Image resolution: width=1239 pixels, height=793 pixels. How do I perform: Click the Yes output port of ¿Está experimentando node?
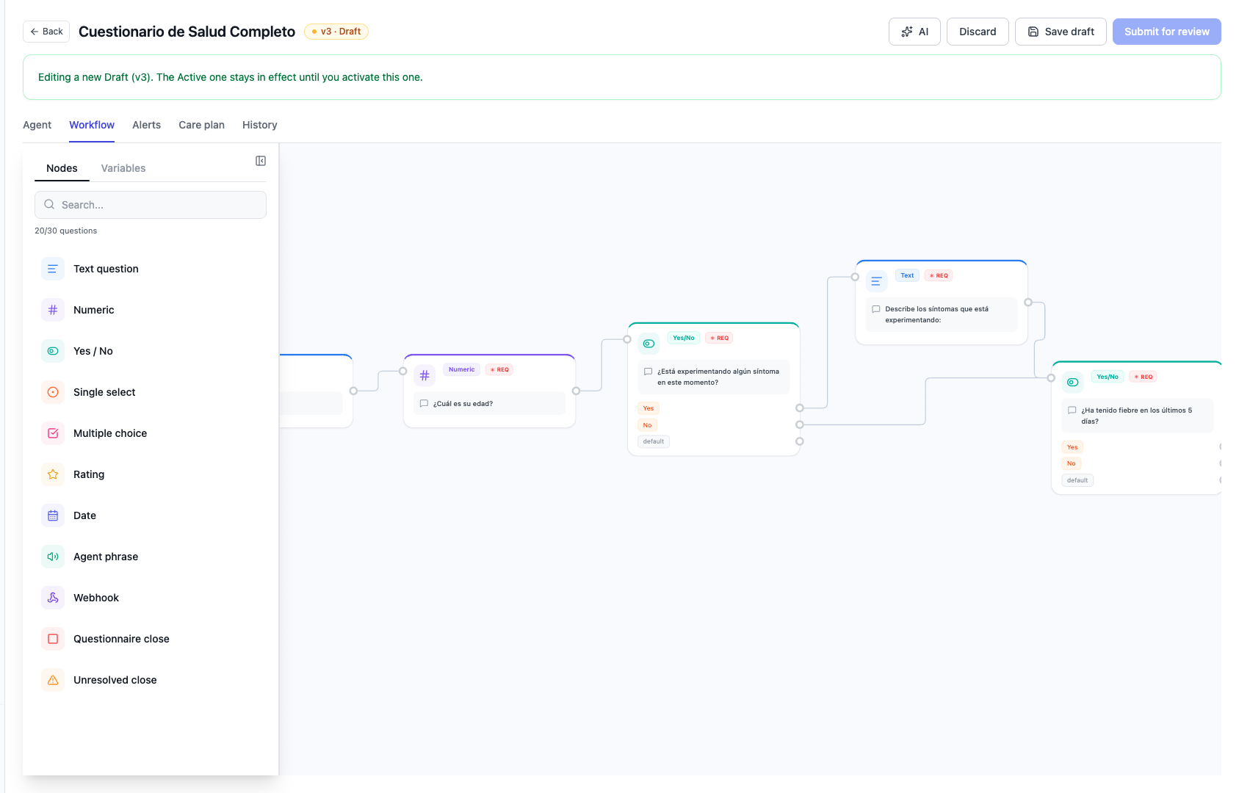(x=800, y=408)
